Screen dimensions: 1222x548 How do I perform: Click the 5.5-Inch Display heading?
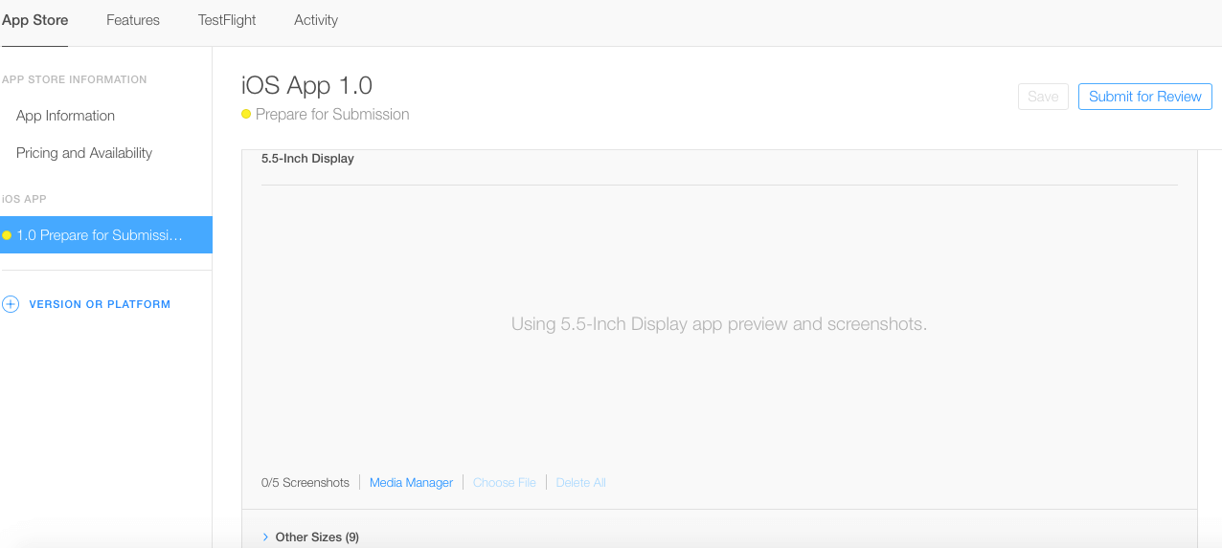[307, 159]
